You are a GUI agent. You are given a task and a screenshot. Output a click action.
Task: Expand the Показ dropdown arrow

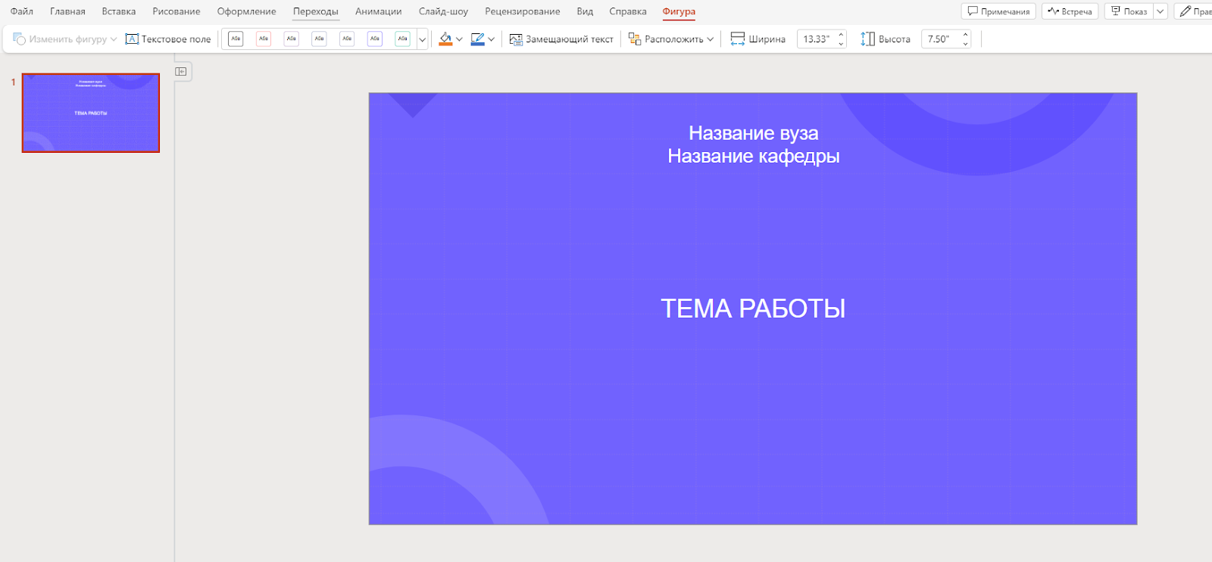(x=1160, y=11)
